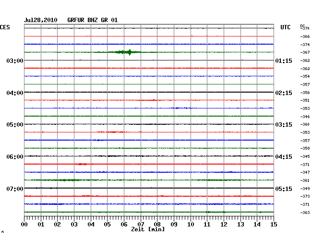Click the UTC column header

click(285, 27)
